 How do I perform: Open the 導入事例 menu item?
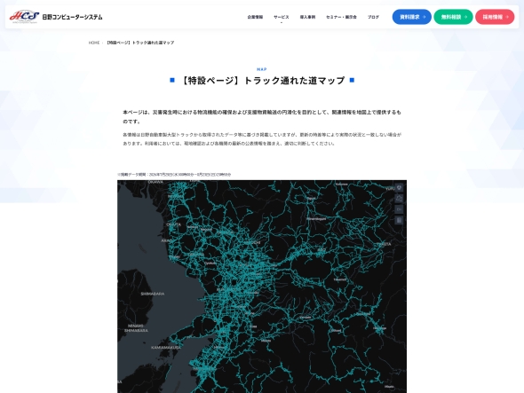point(307,17)
